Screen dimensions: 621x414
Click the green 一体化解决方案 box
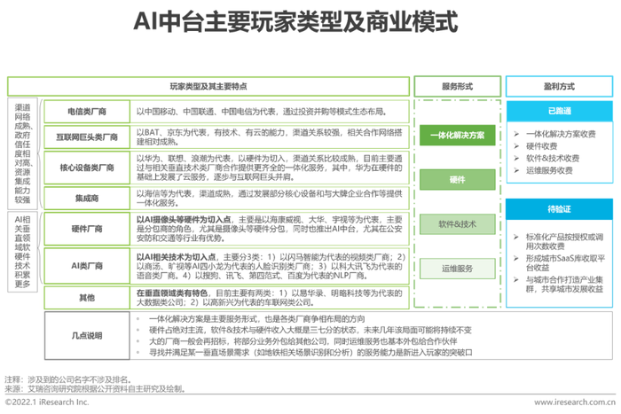pyautogui.click(x=458, y=135)
